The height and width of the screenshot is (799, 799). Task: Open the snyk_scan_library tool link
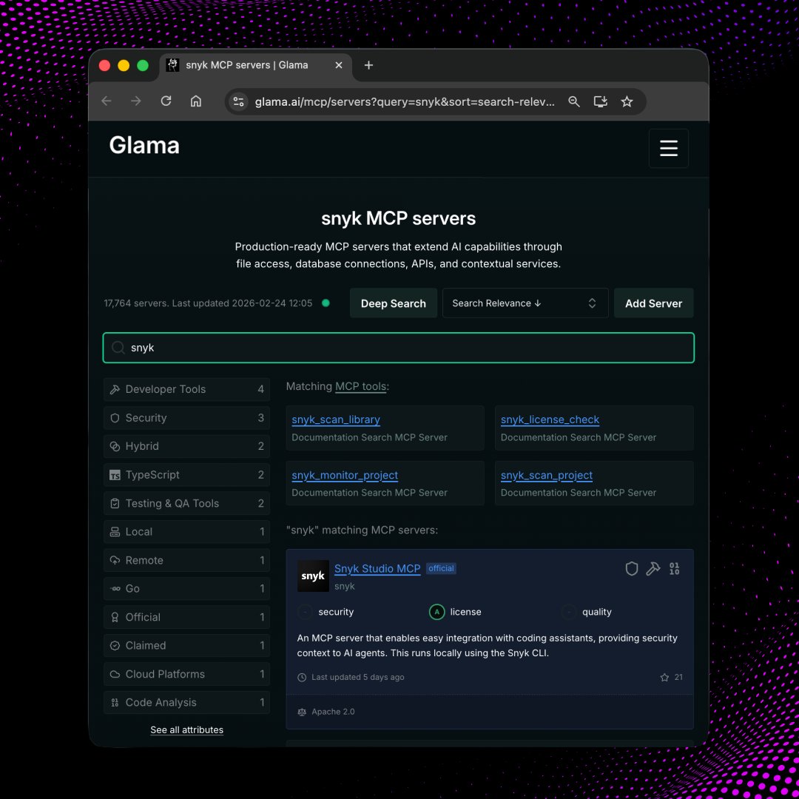336,420
